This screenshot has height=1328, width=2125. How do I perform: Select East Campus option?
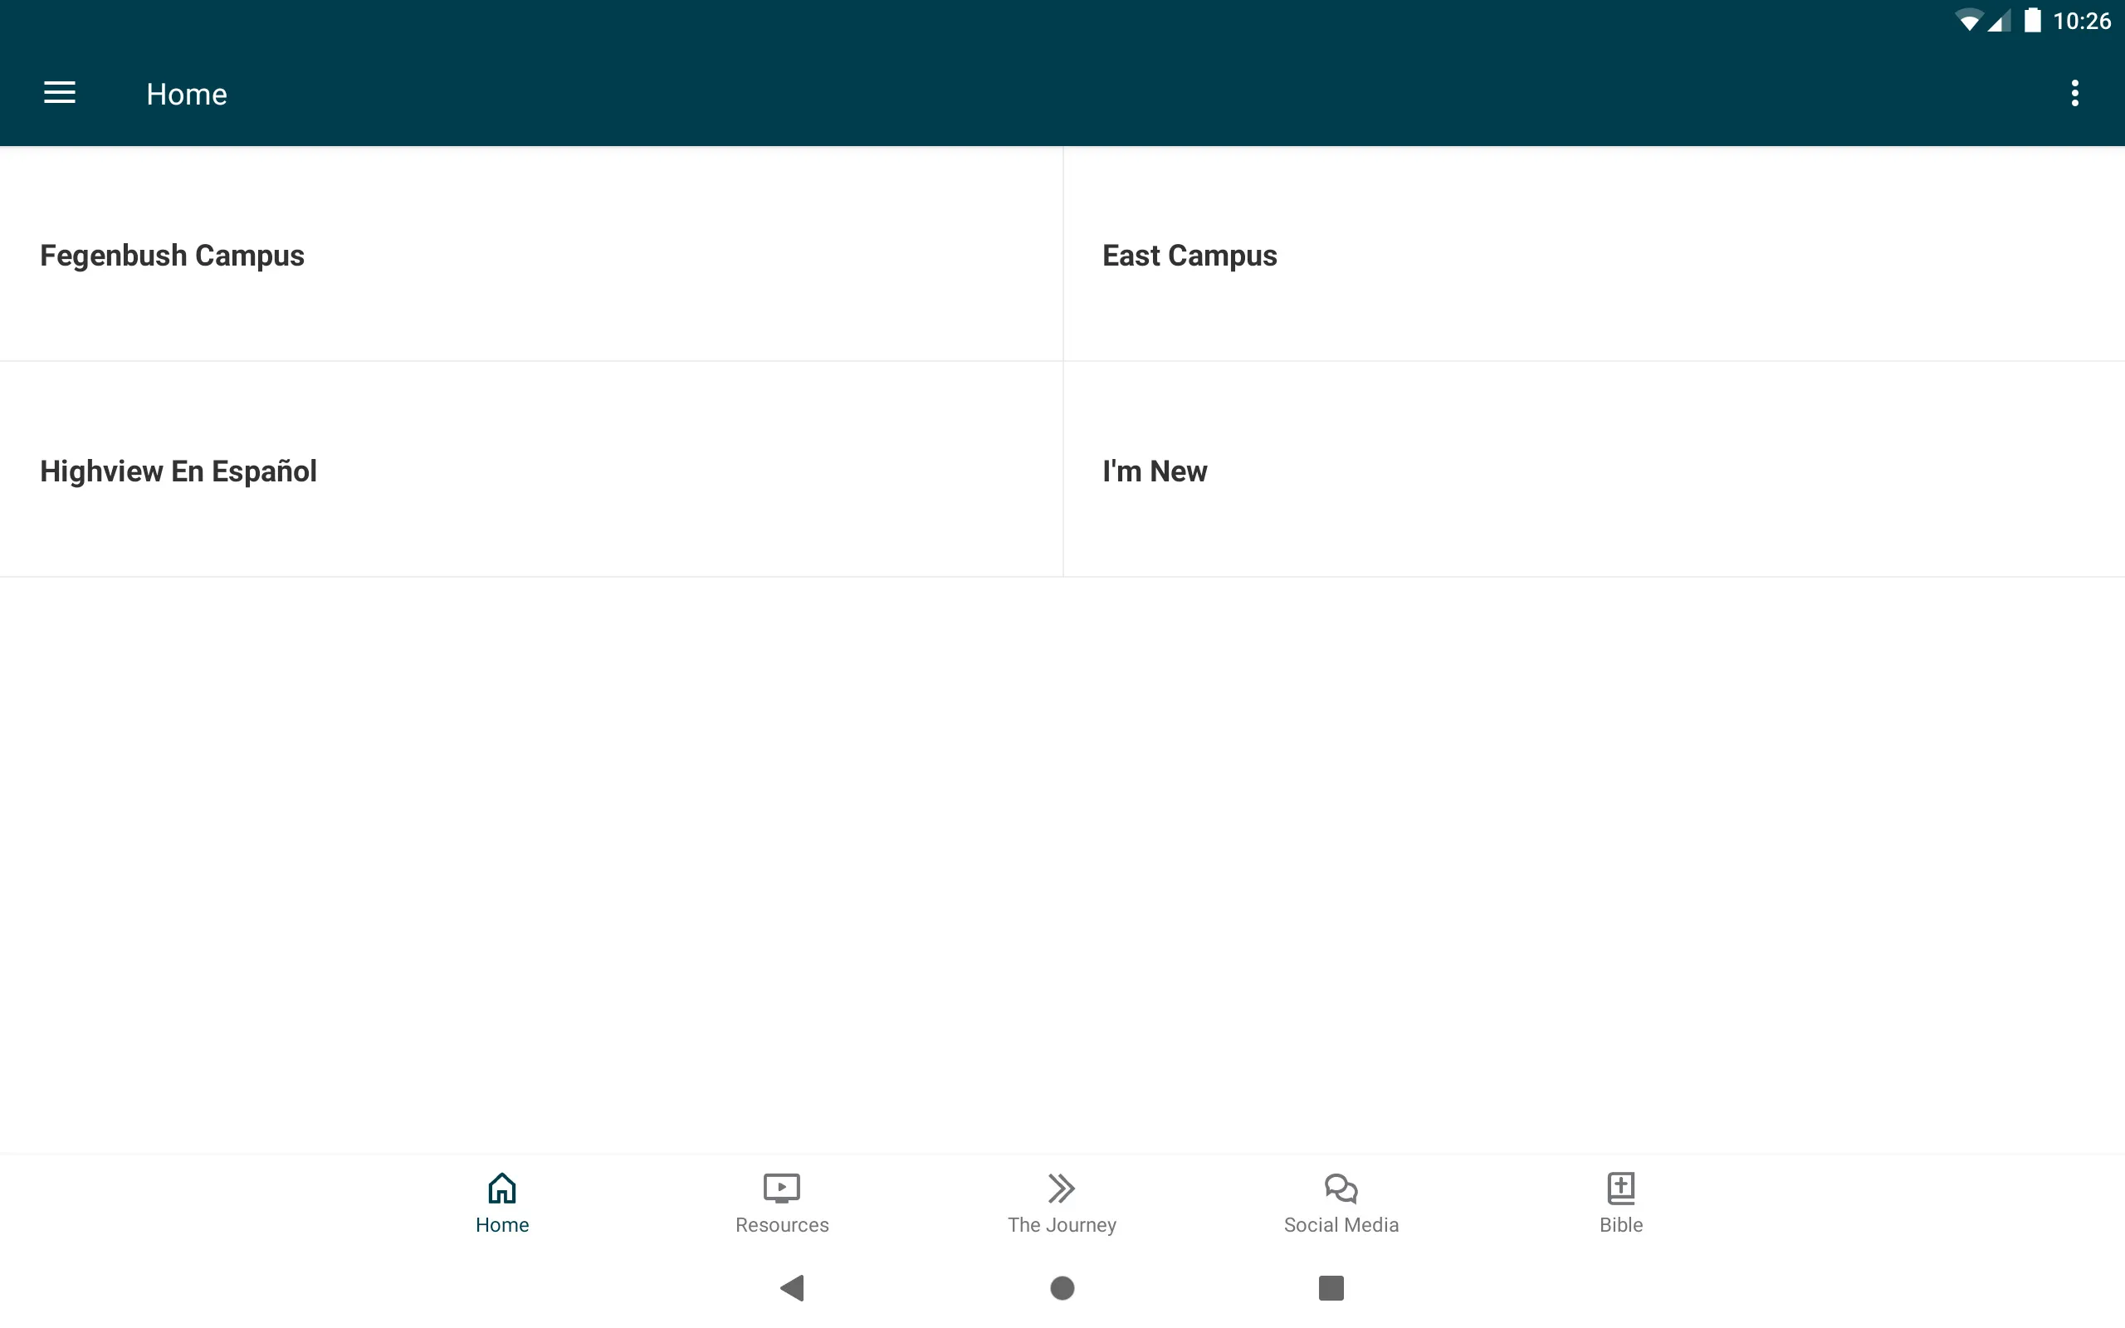pos(1594,254)
